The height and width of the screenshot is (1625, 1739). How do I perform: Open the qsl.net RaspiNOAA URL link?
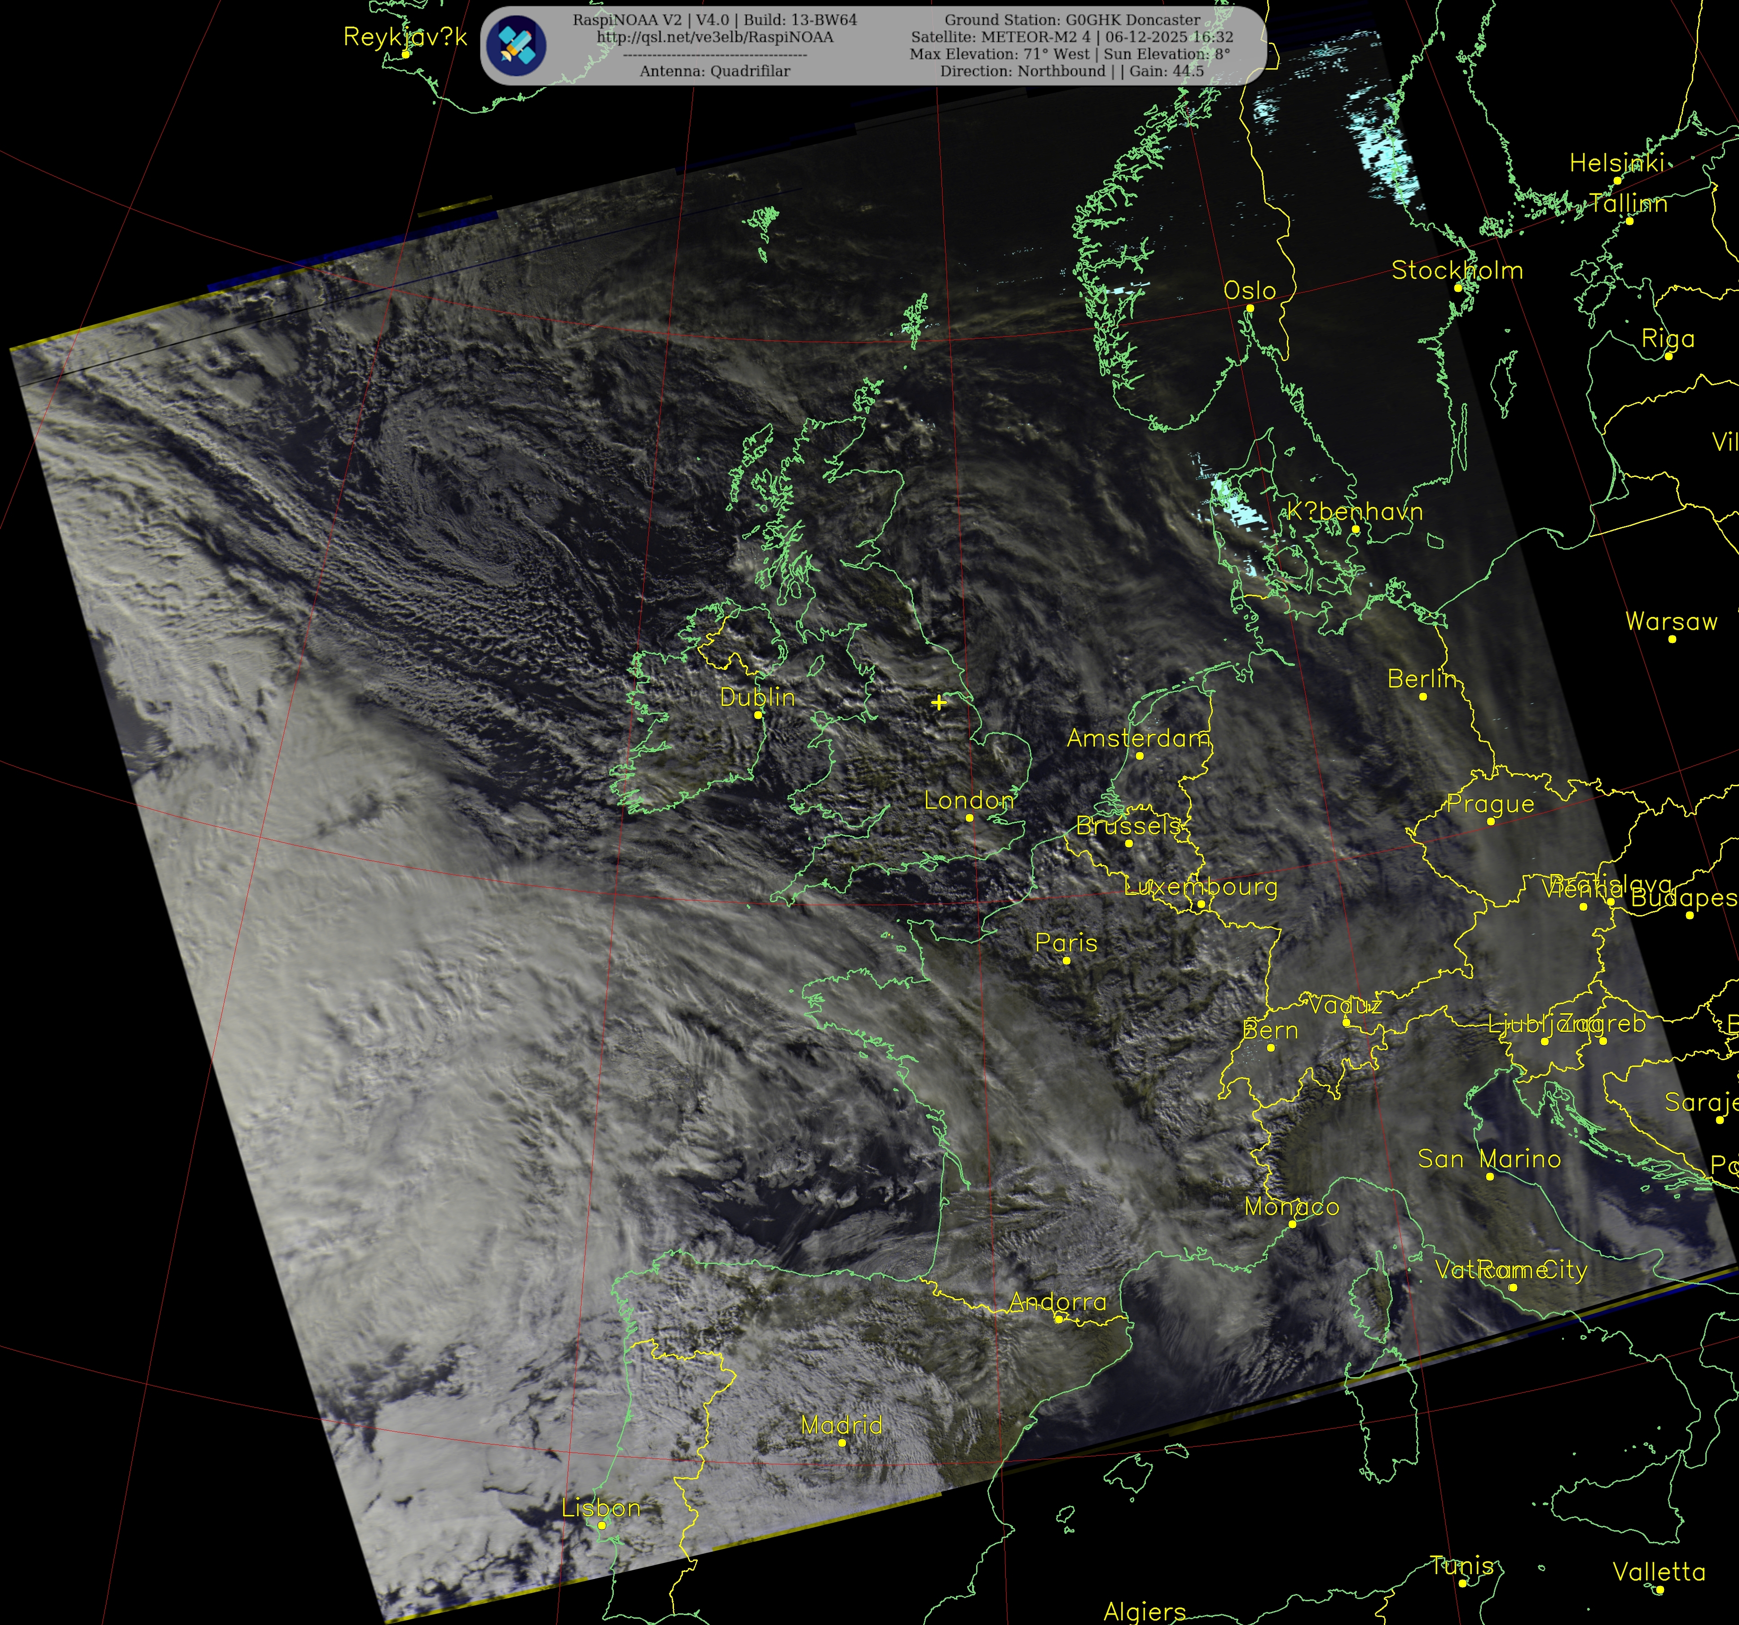[715, 37]
